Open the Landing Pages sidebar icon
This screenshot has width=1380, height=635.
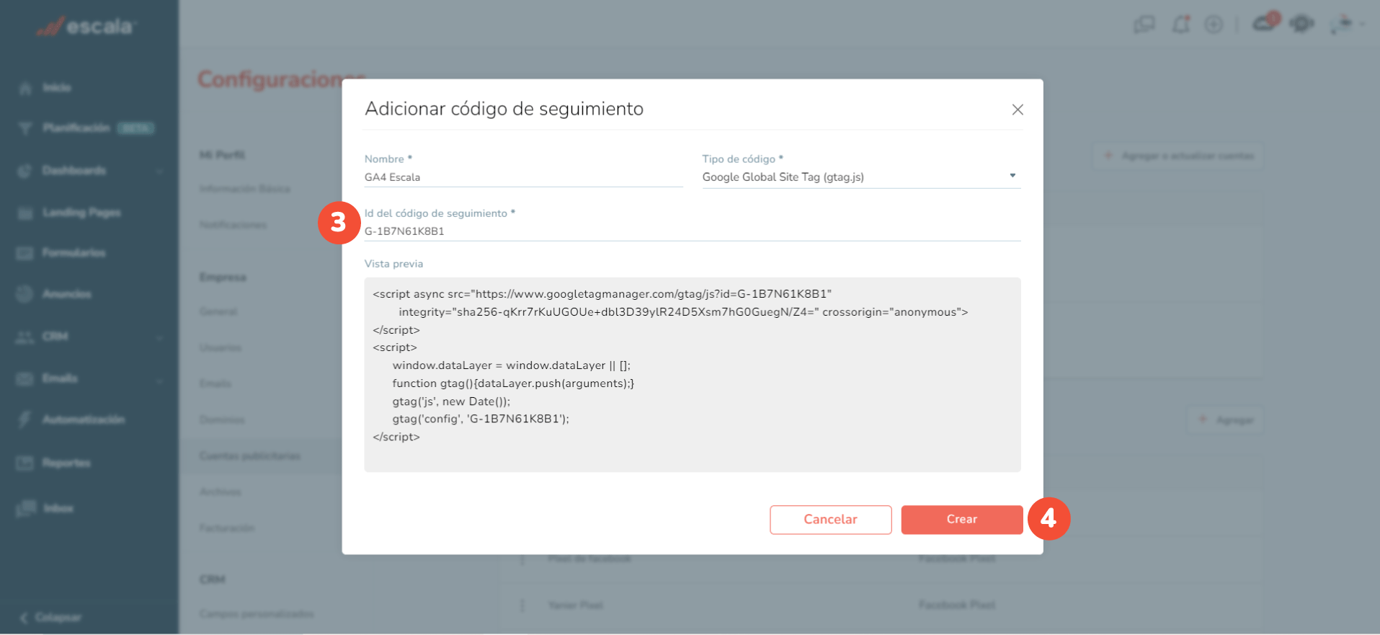coord(25,213)
